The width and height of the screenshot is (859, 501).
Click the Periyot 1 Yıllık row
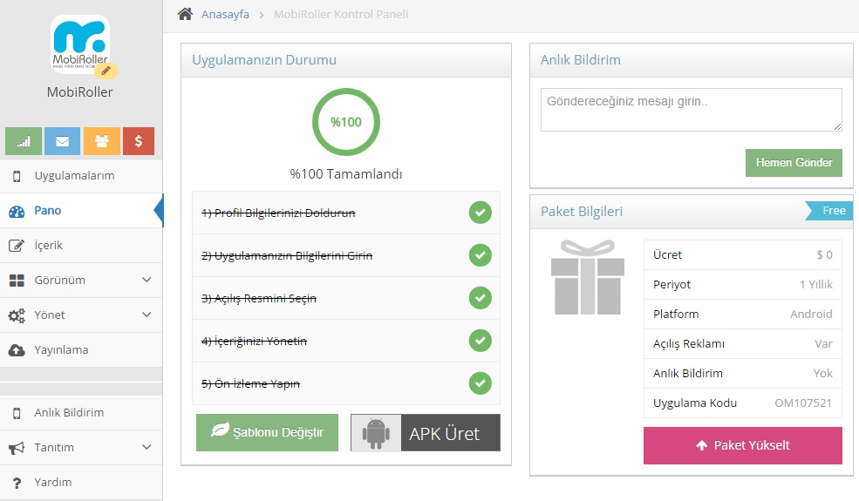pos(743,285)
